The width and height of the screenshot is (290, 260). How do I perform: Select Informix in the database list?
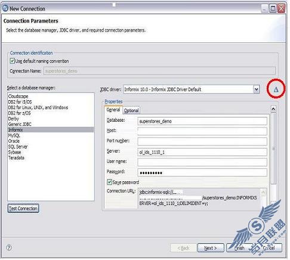pos(51,129)
